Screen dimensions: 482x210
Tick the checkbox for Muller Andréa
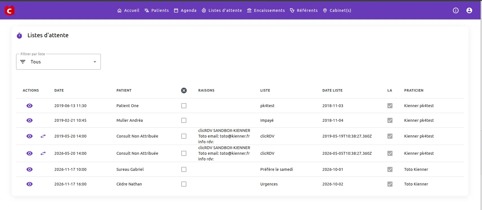184,120
